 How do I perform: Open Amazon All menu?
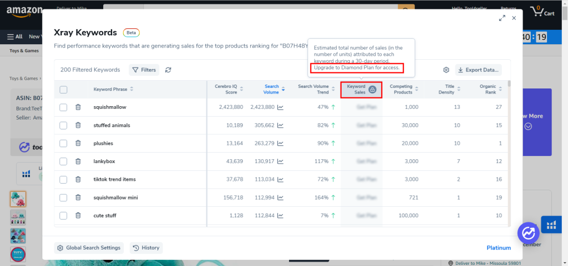(x=15, y=36)
